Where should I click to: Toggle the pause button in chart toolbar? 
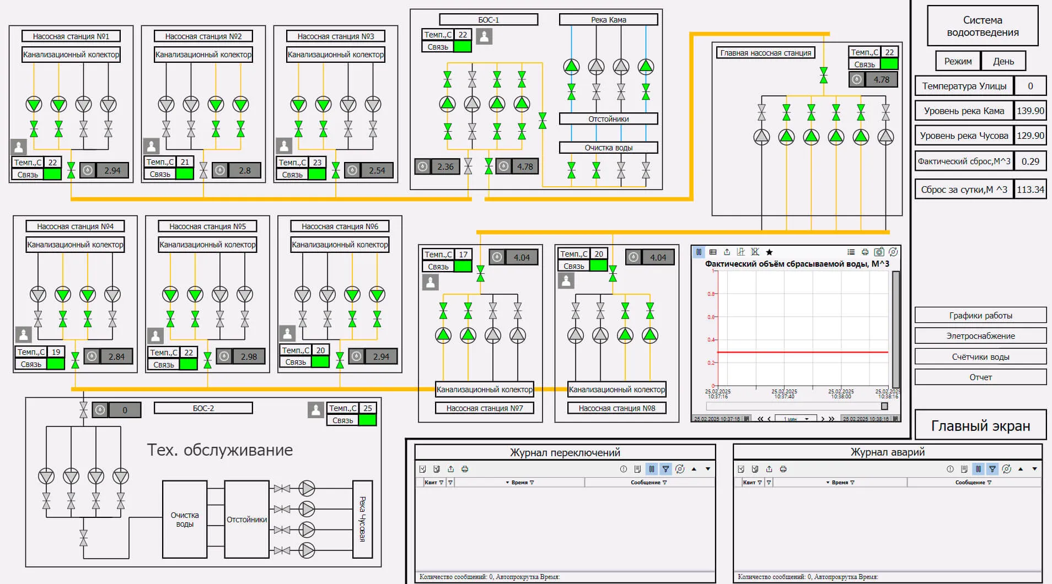tap(699, 252)
